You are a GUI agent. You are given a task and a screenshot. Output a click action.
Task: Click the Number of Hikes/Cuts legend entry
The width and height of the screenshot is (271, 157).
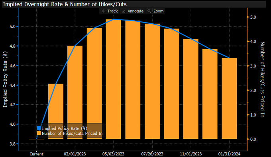tap(72, 133)
